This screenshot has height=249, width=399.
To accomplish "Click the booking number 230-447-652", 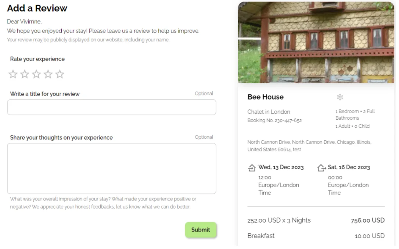I will coord(274,120).
